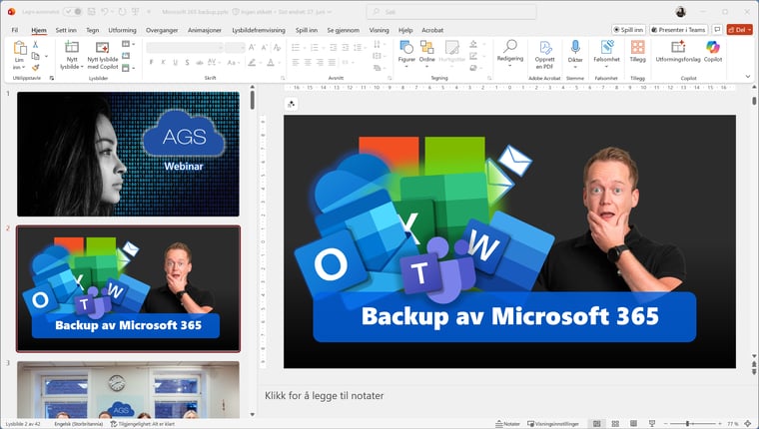The image size is (759, 429).
Task: Toggle strikethrough formatting
Action: [199, 63]
